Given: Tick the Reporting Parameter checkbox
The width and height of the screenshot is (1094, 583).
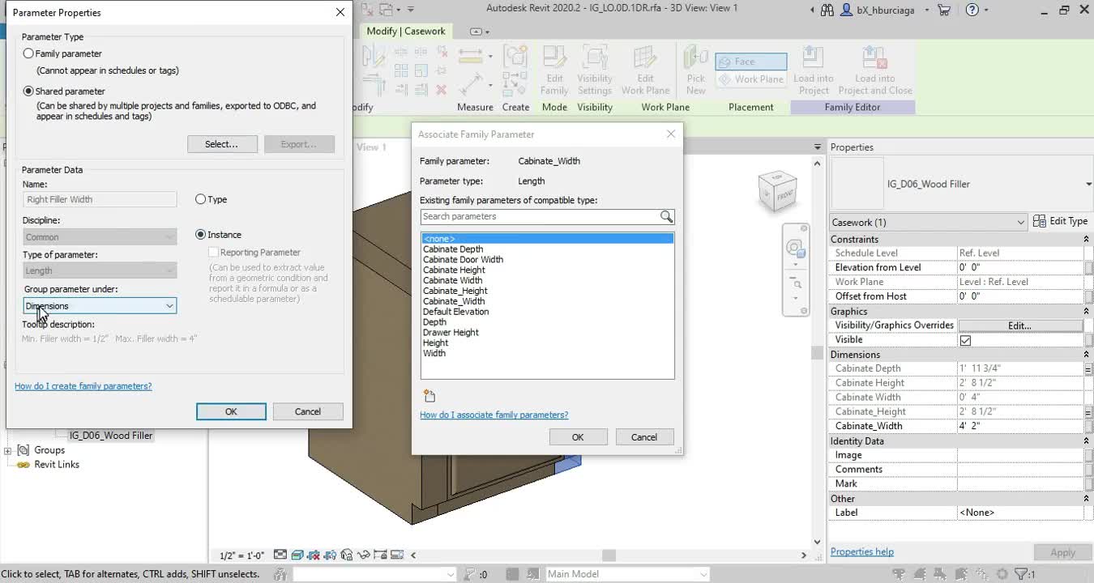Looking at the screenshot, I should [x=214, y=253].
